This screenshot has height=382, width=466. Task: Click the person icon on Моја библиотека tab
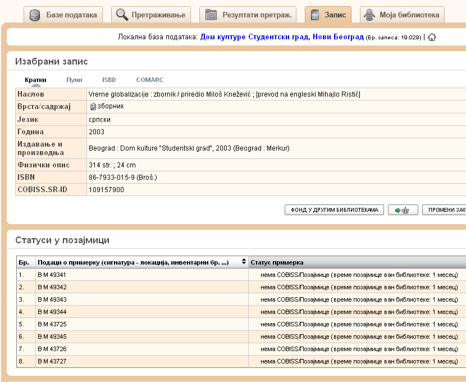369,15
